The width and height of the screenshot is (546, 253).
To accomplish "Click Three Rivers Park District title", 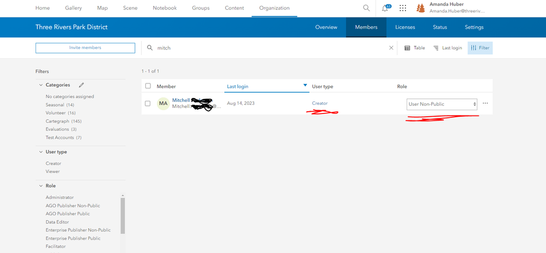I will 72,27.
